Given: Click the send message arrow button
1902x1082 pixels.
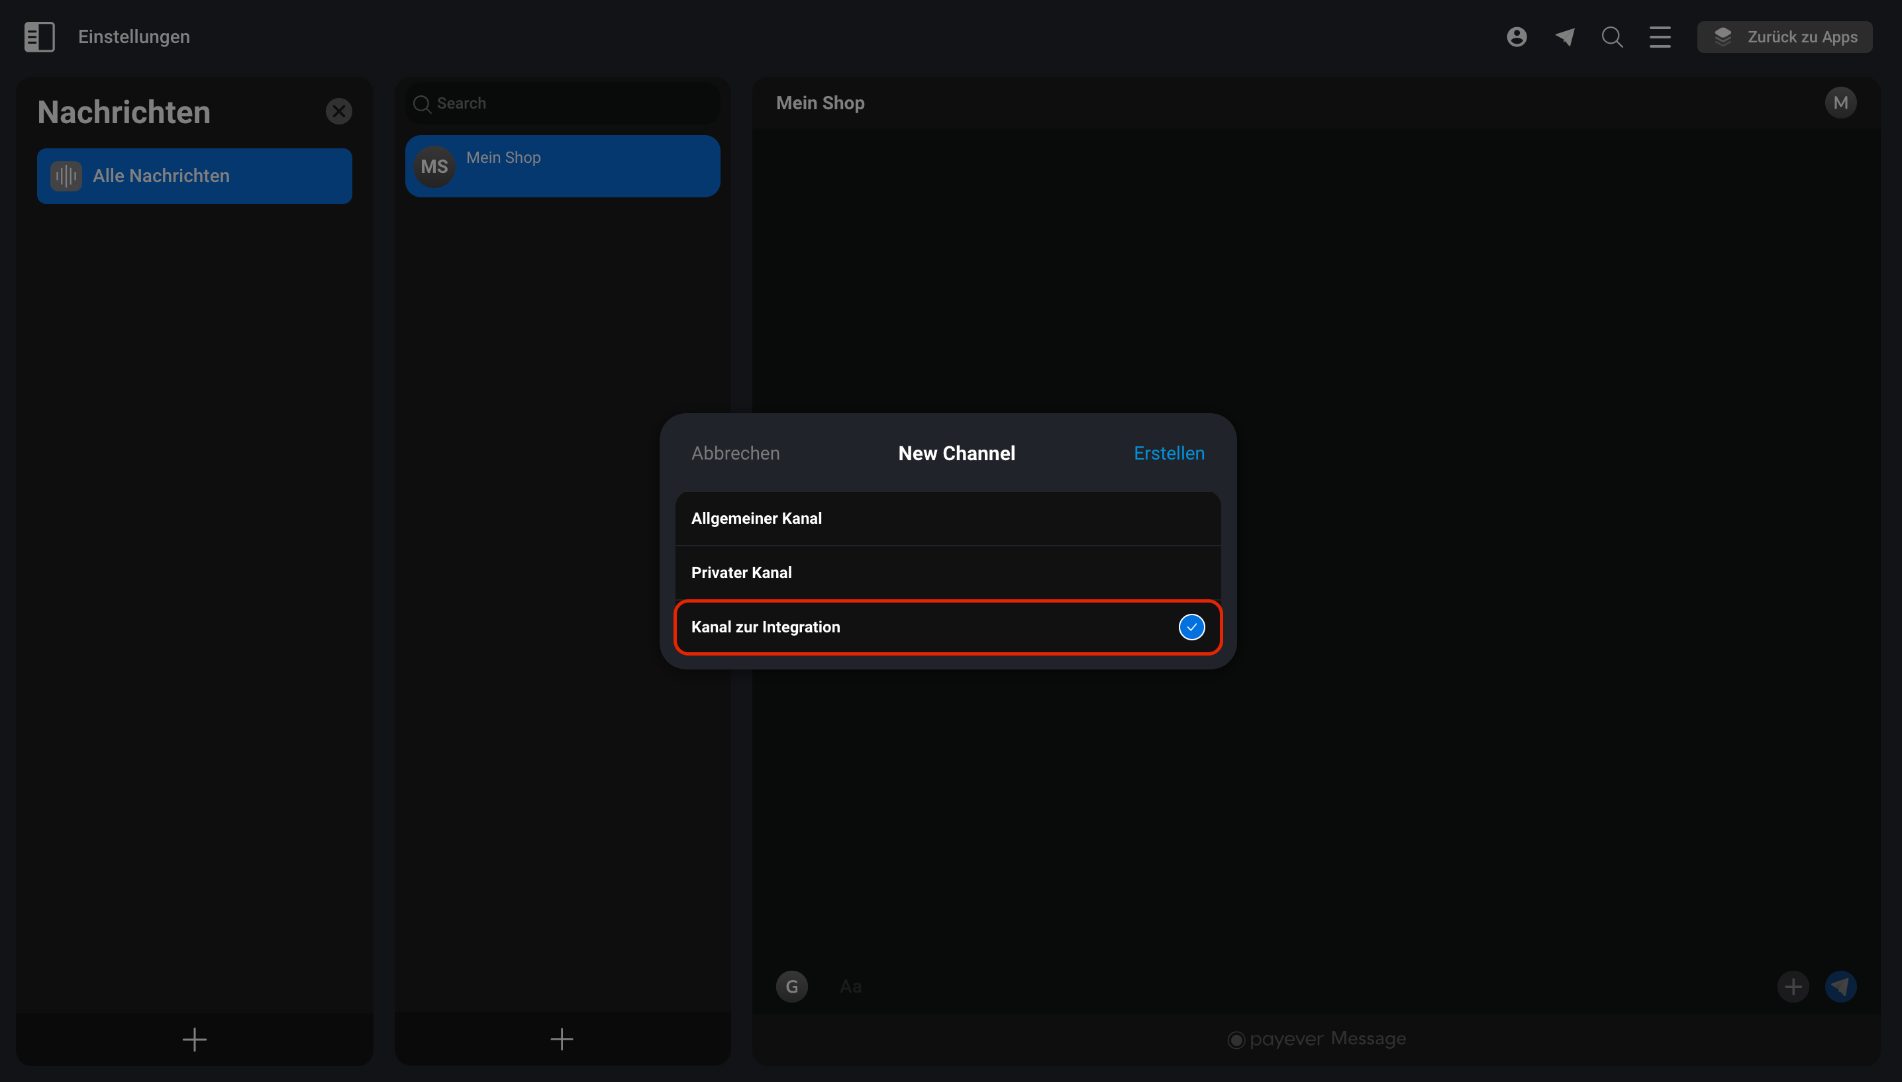Looking at the screenshot, I should [x=1840, y=986].
